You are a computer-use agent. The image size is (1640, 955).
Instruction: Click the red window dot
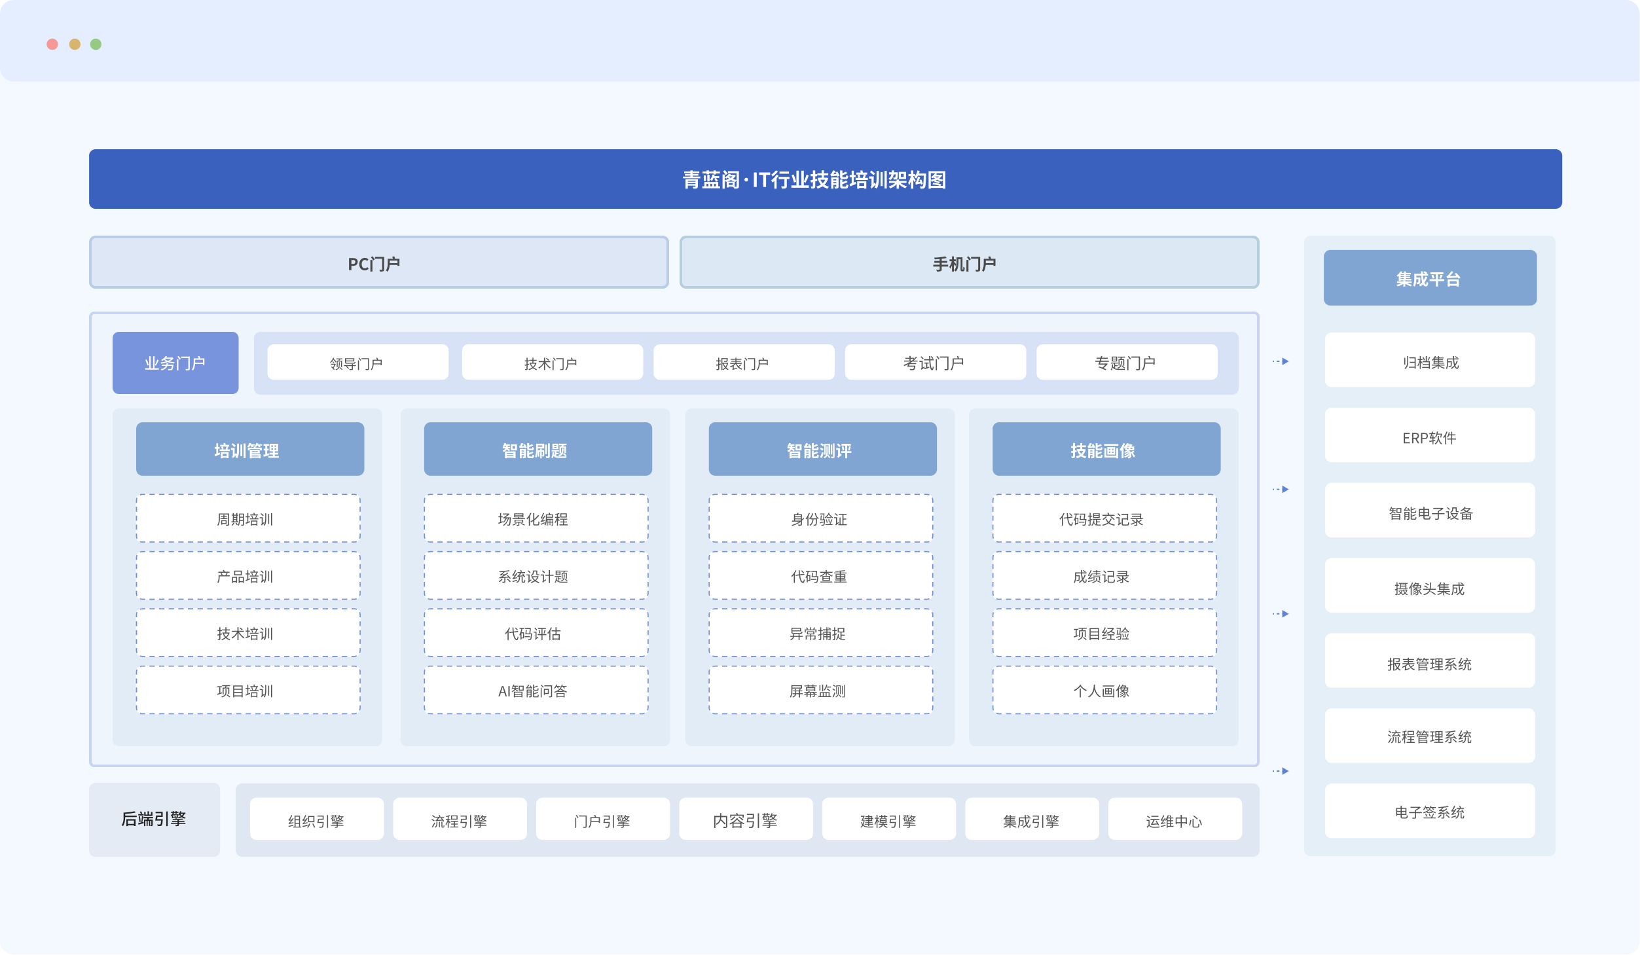tap(52, 45)
